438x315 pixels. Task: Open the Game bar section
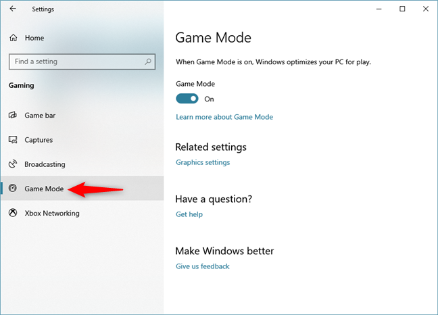coord(82,115)
